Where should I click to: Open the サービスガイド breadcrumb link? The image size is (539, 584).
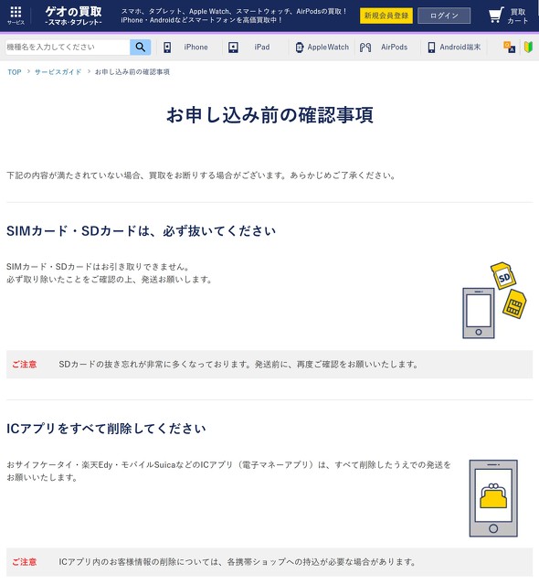(x=58, y=72)
